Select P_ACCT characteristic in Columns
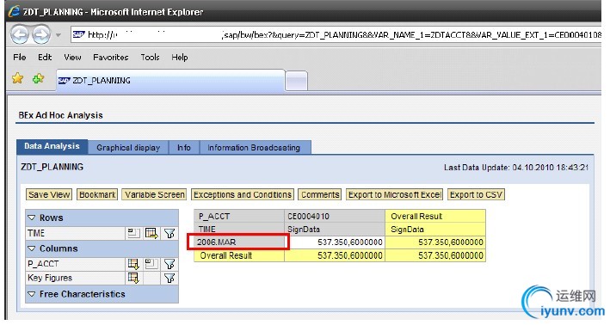 (x=43, y=264)
